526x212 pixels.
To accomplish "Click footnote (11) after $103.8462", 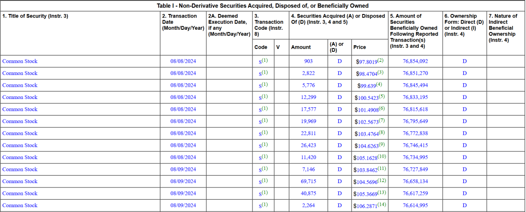I will [382, 168].
